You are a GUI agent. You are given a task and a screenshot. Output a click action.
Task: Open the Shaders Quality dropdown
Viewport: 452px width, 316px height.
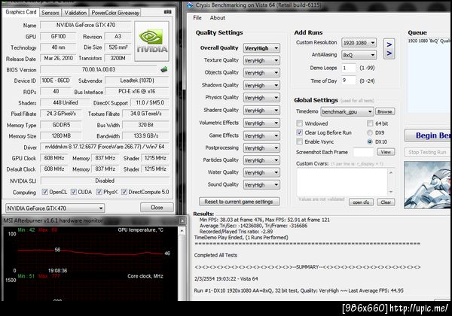tap(261, 111)
